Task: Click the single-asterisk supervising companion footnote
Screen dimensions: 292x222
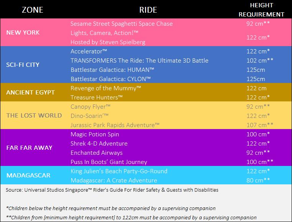Action: click(111, 209)
